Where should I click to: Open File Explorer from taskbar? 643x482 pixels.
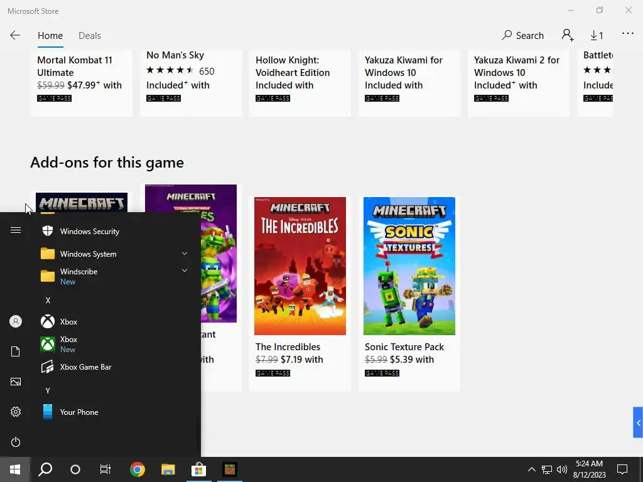pos(168,469)
